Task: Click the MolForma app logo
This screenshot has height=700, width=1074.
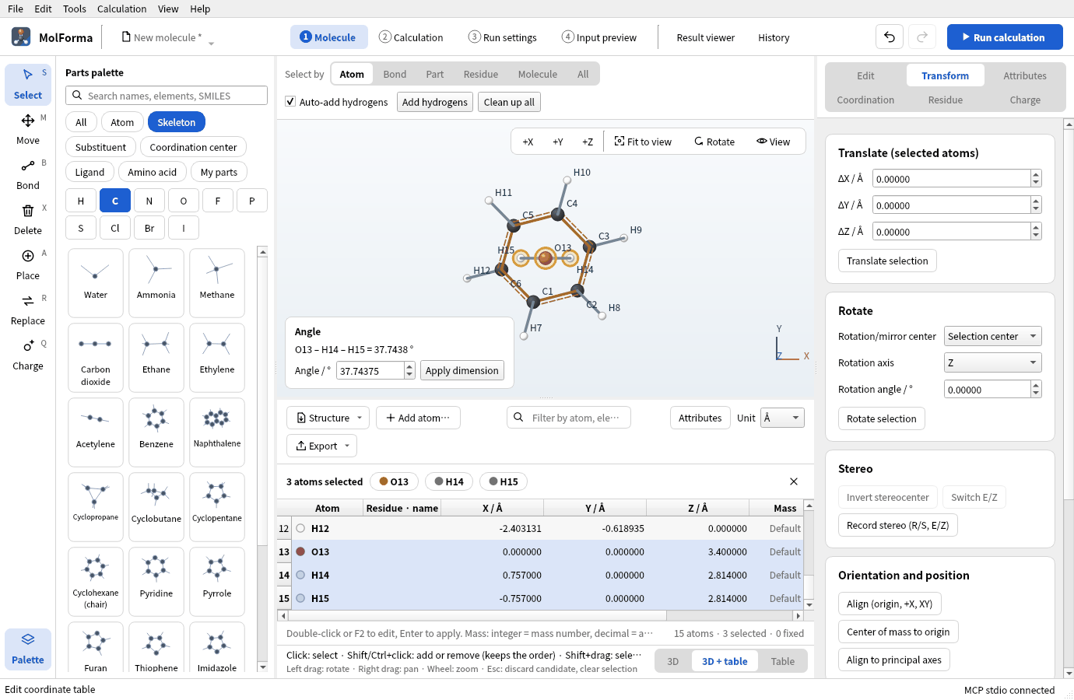Action: point(21,37)
